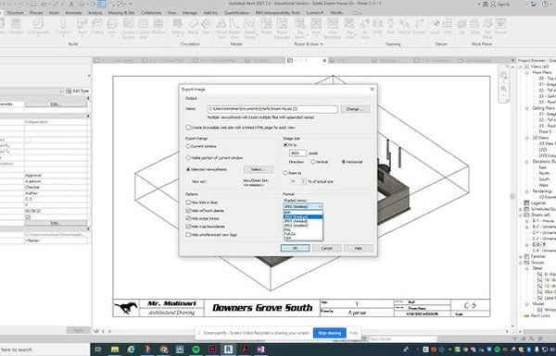Screen dimensions: 556x356
Task: Open the Add-Ins ribbon tab
Action: [210, 13]
